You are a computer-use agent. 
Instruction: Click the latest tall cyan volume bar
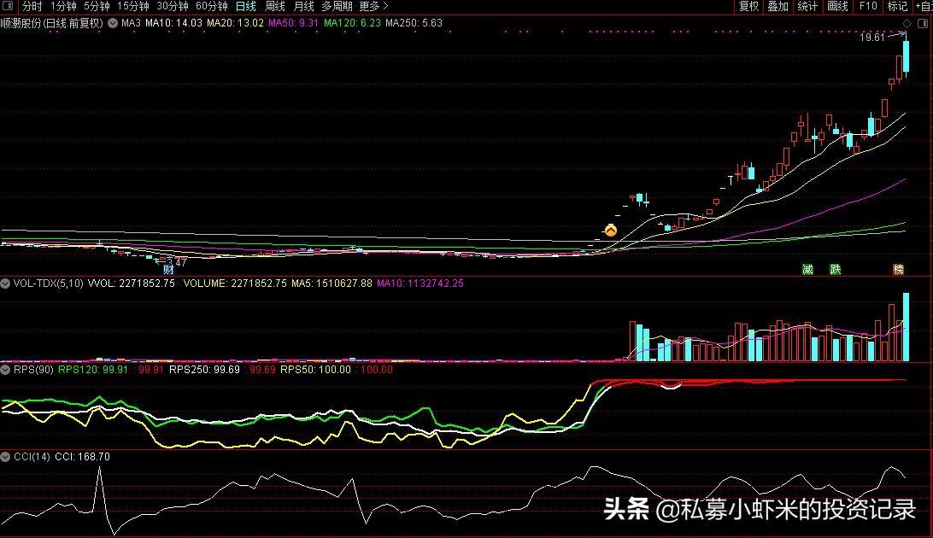click(x=907, y=327)
